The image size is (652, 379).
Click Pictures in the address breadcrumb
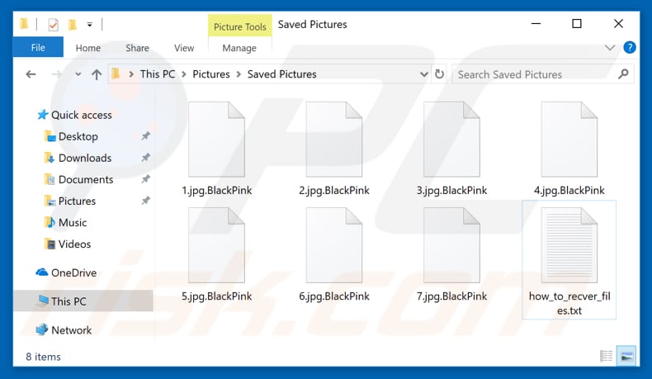click(x=211, y=74)
